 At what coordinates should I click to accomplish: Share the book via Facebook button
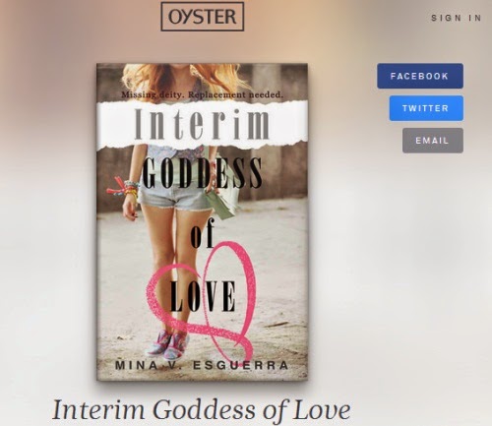(420, 76)
